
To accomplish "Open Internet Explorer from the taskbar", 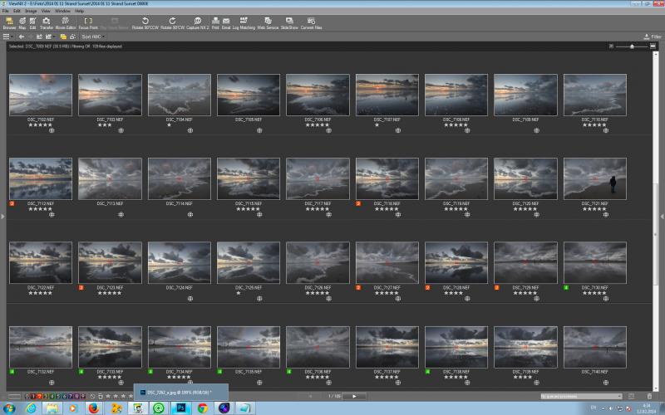I will pos(31,408).
